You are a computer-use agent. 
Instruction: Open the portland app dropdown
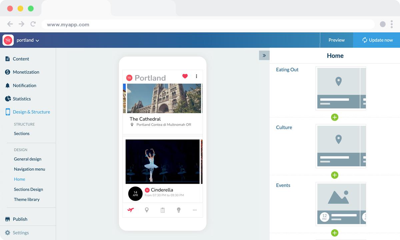point(28,40)
